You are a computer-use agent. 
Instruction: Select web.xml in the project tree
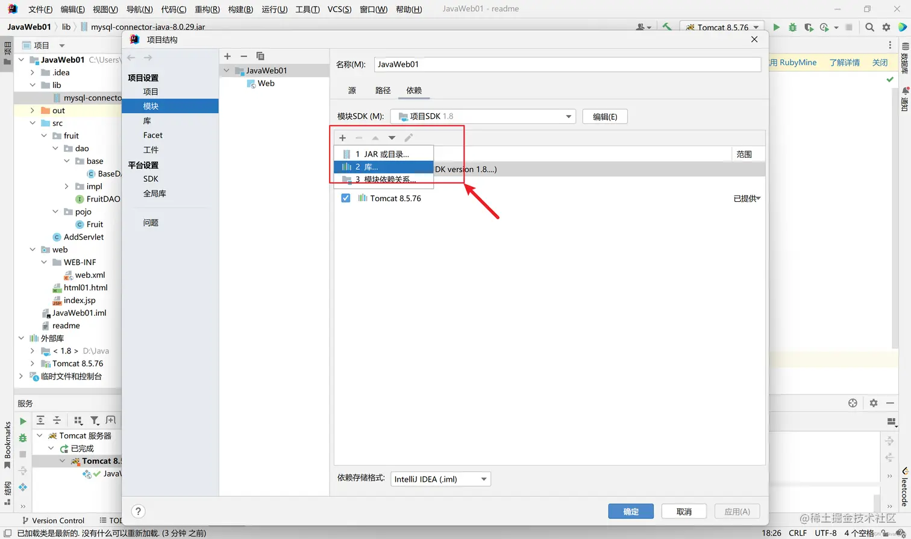click(84, 275)
